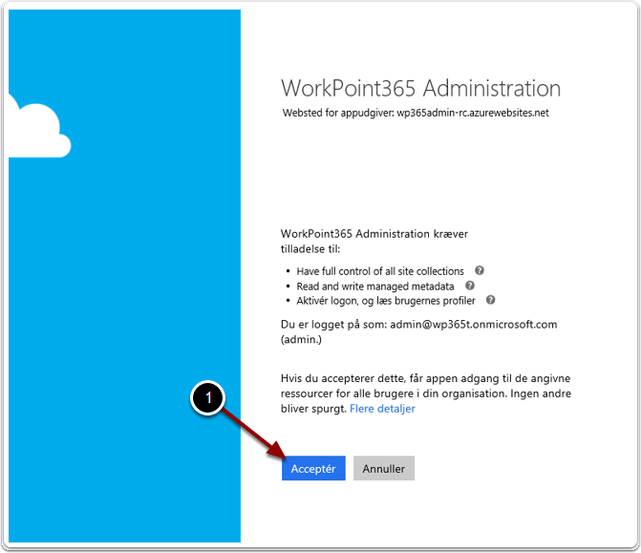The image size is (641, 553).
Task: Click the app publisher website text
Action: [x=416, y=113]
